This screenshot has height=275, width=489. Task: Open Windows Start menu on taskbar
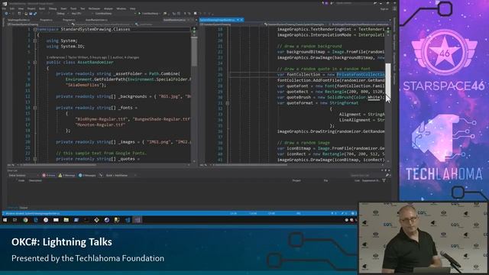tap(5, 220)
